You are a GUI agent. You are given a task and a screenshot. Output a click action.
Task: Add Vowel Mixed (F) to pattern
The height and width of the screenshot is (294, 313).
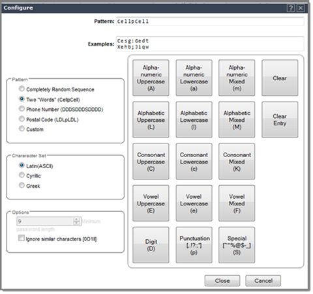coord(237,203)
